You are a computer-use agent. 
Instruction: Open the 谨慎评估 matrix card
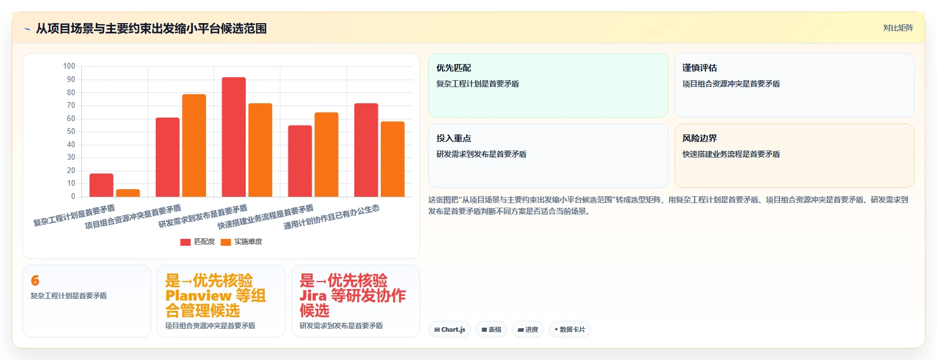click(794, 85)
